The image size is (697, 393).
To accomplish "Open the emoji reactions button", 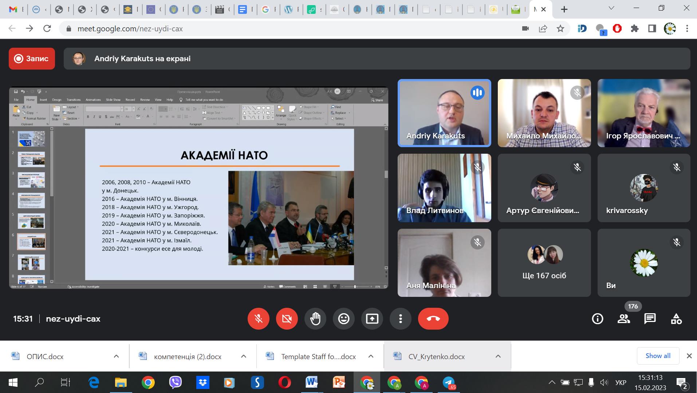I will click(344, 319).
